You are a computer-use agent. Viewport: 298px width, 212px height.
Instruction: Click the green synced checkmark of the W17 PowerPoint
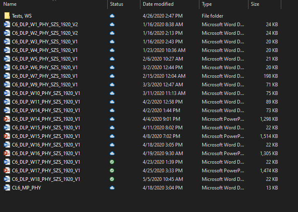tap(112, 170)
